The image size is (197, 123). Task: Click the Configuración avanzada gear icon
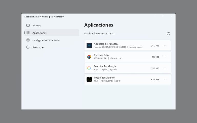click(x=28, y=40)
